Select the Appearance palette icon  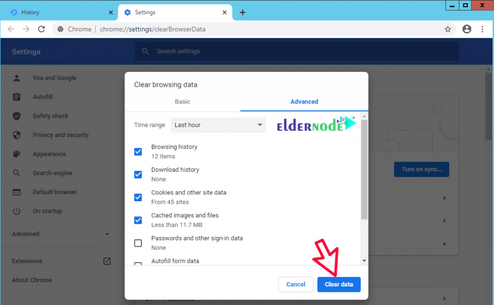[17, 154]
